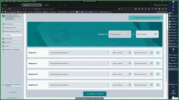The image size is (179, 100).
Task: Clear the order number field with X icon
Action: coord(128,34)
